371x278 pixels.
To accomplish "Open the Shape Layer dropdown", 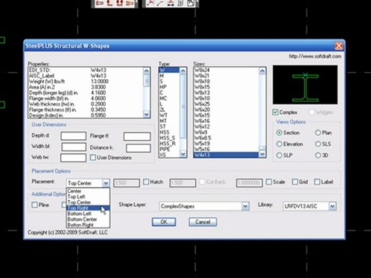I will click(x=245, y=206).
